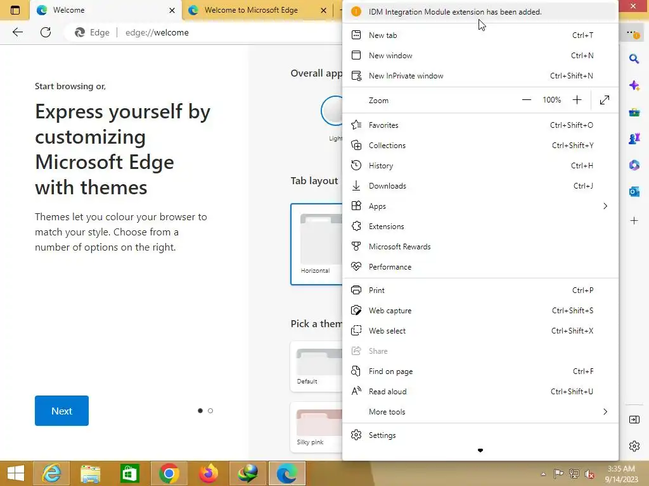Open New InPrivate window
This screenshot has width=649, height=486.
480,76
